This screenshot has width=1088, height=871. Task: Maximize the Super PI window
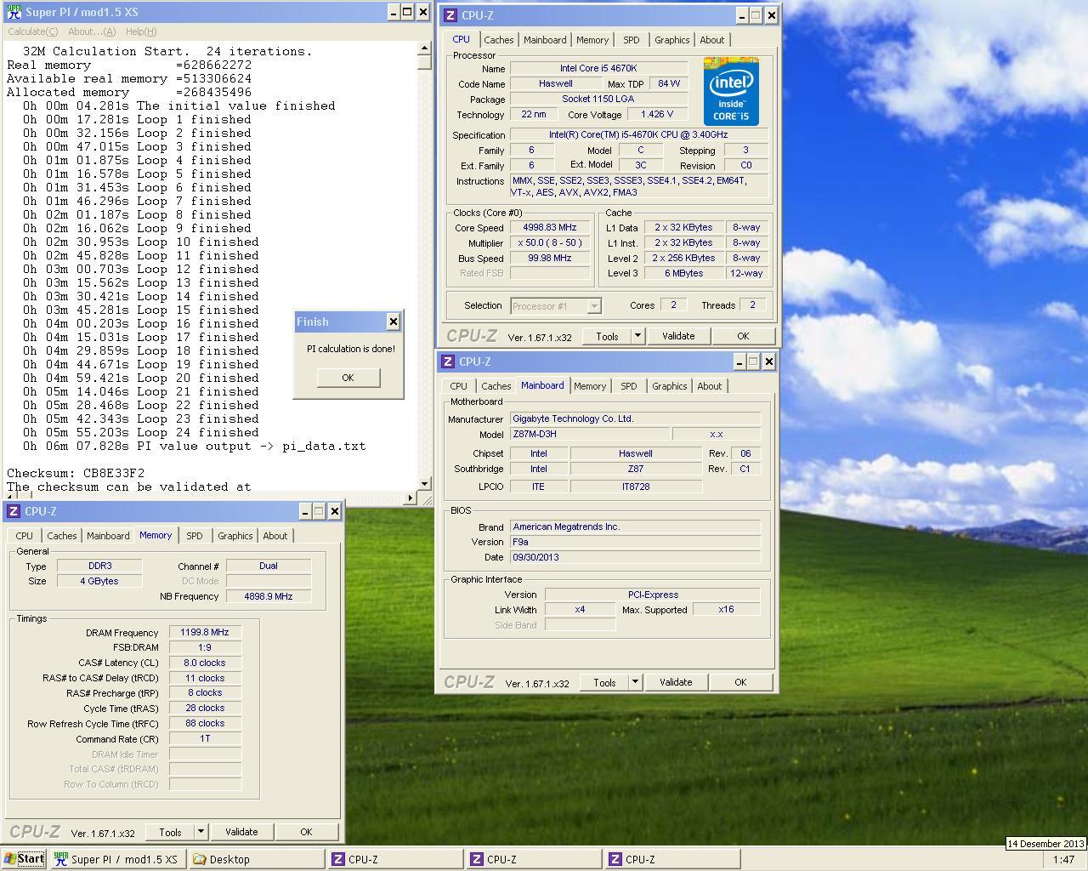(x=407, y=12)
